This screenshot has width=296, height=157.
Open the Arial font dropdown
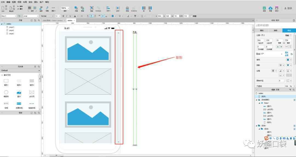(x=31, y=16)
